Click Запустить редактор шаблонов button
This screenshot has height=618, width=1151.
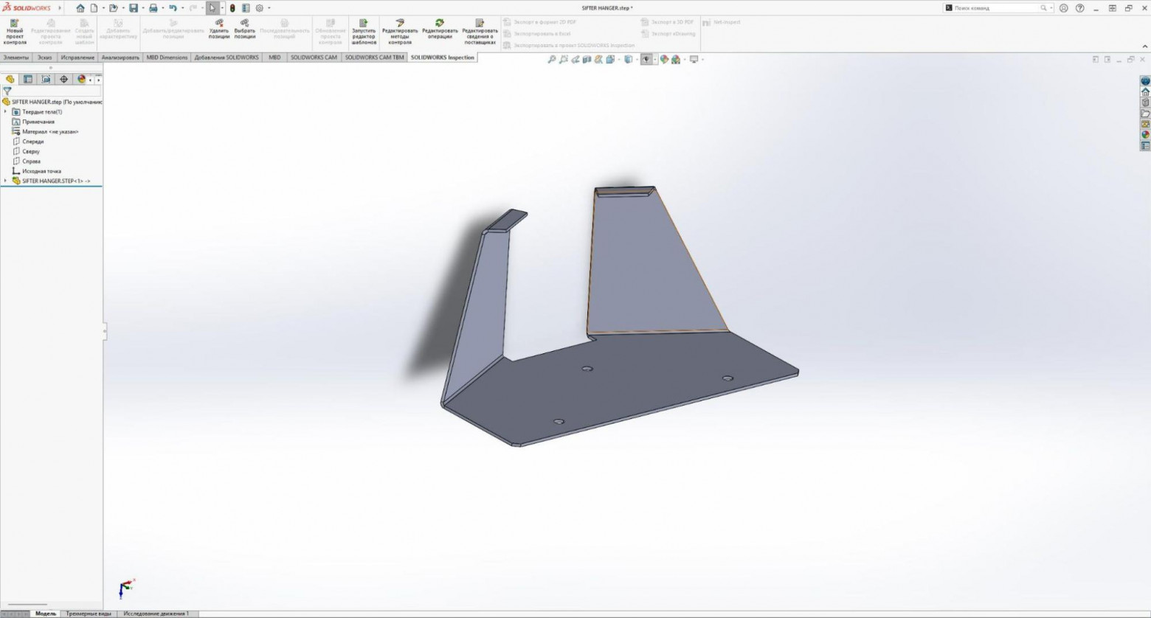pyautogui.click(x=364, y=32)
